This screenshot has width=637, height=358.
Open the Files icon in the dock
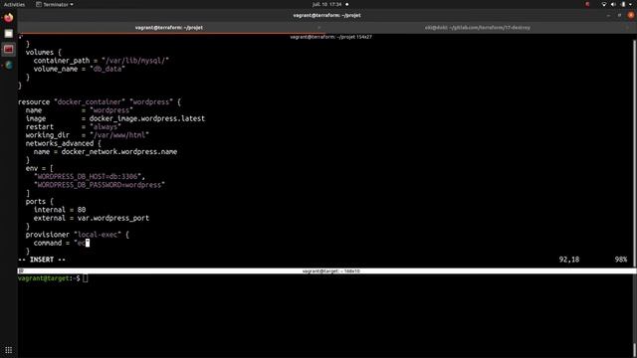[x=9, y=34]
